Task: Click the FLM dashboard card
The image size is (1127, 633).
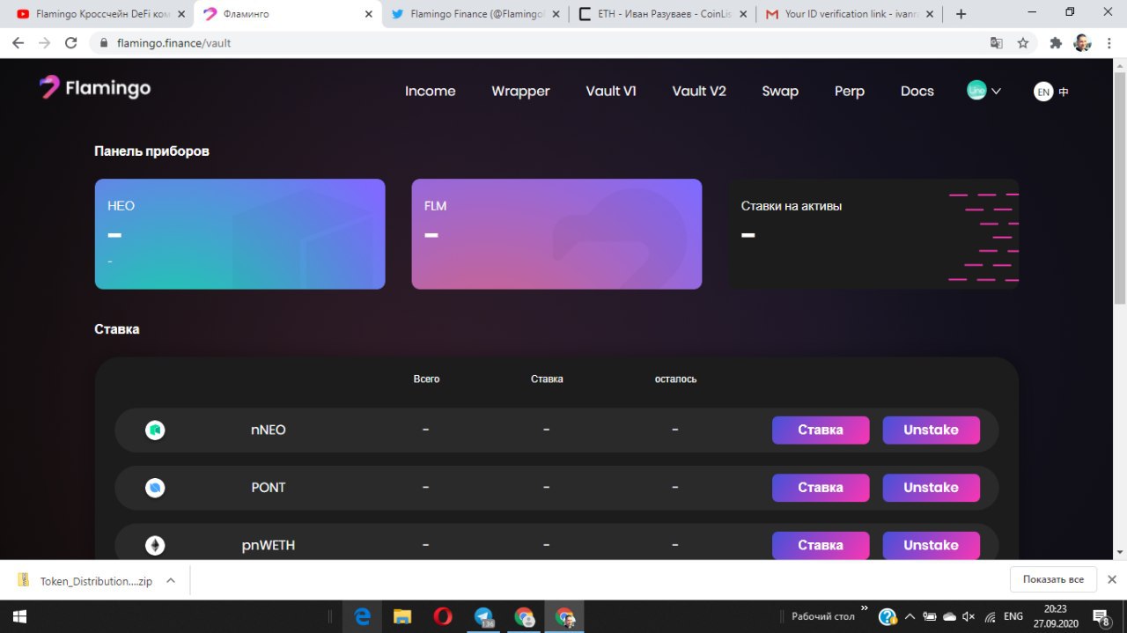Action: (x=556, y=234)
